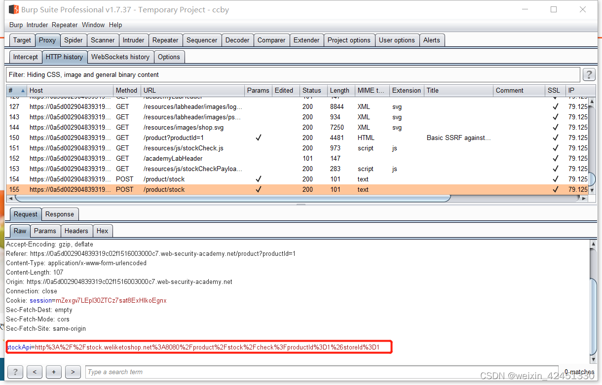Click the search term input field
The width and height of the screenshot is (602, 385).
(x=322, y=372)
